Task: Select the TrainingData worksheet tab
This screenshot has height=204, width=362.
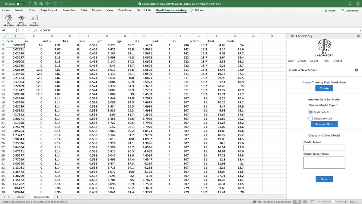Action: pos(41,197)
